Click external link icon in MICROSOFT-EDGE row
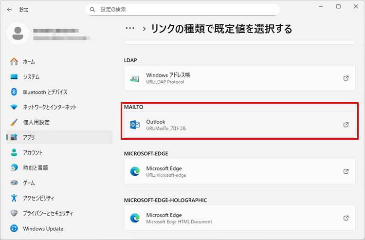This screenshot has height=240, width=365. pos(346,171)
